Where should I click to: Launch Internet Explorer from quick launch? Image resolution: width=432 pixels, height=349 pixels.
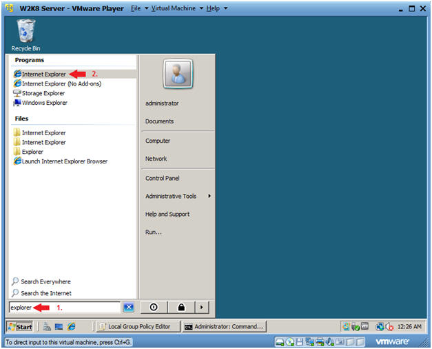pyautogui.click(x=72, y=327)
